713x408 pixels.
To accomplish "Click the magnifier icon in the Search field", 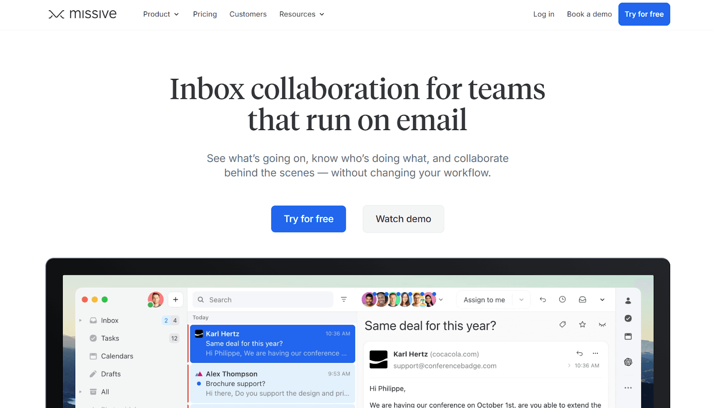I will [x=201, y=300].
